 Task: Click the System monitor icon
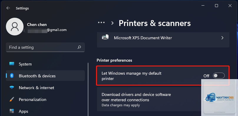(12, 64)
